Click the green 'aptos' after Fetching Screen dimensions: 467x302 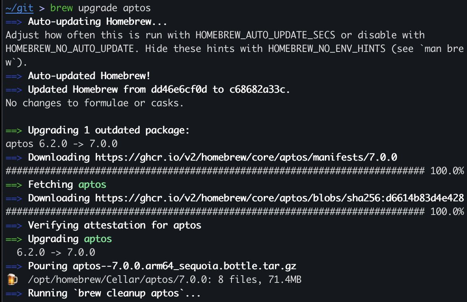[x=92, y=185]
